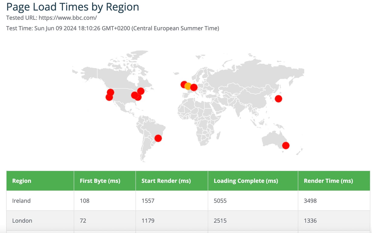The image size is (372, 233).
Task: Click the red marker over Japan
Action: 278,99
